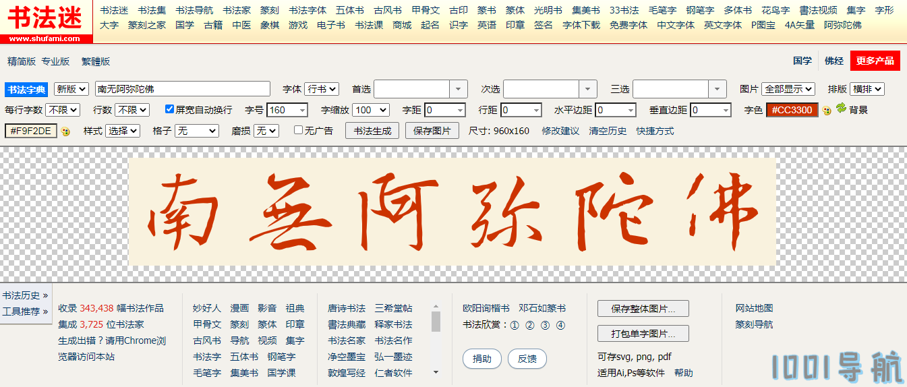
Task: Open the 每行字数 不限 dropdown
Action: (x=63, y=110)
